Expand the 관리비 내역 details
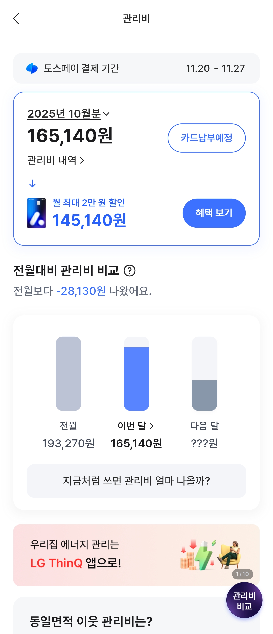The height and width of the screenshot is (634, 273). point(56,160)
